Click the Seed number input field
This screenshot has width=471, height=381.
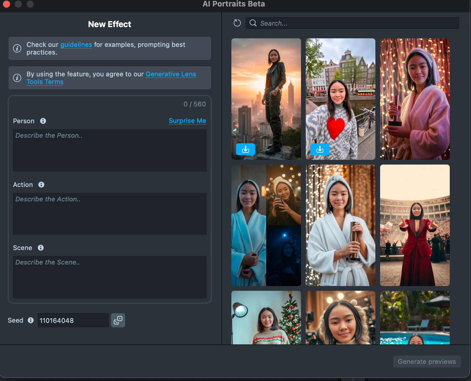[x=73, y=320]
